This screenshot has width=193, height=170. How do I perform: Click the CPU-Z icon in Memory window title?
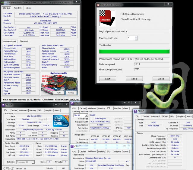[x=135, y=111]
